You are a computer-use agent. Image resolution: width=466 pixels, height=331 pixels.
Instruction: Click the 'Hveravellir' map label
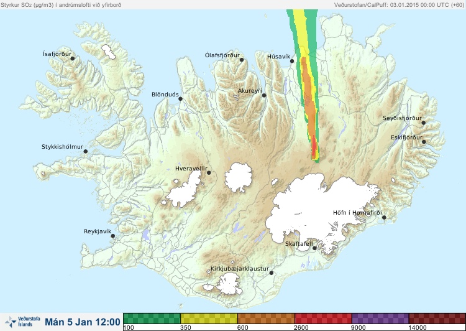191,169
